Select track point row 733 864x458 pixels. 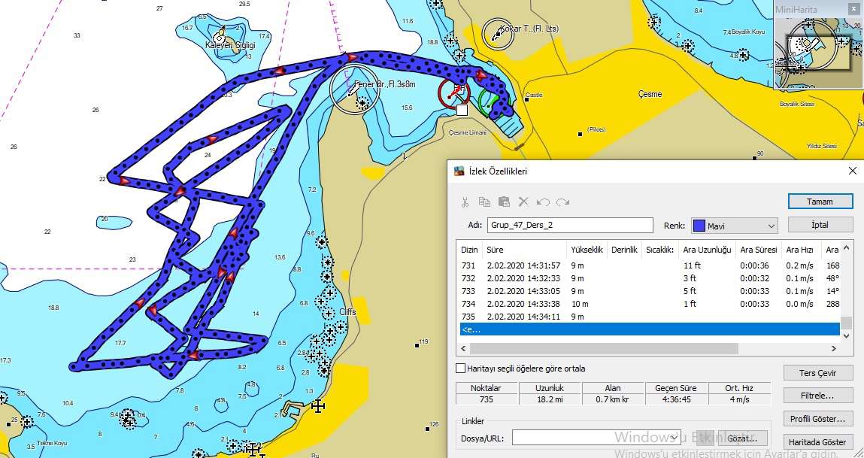pos(650,291)
